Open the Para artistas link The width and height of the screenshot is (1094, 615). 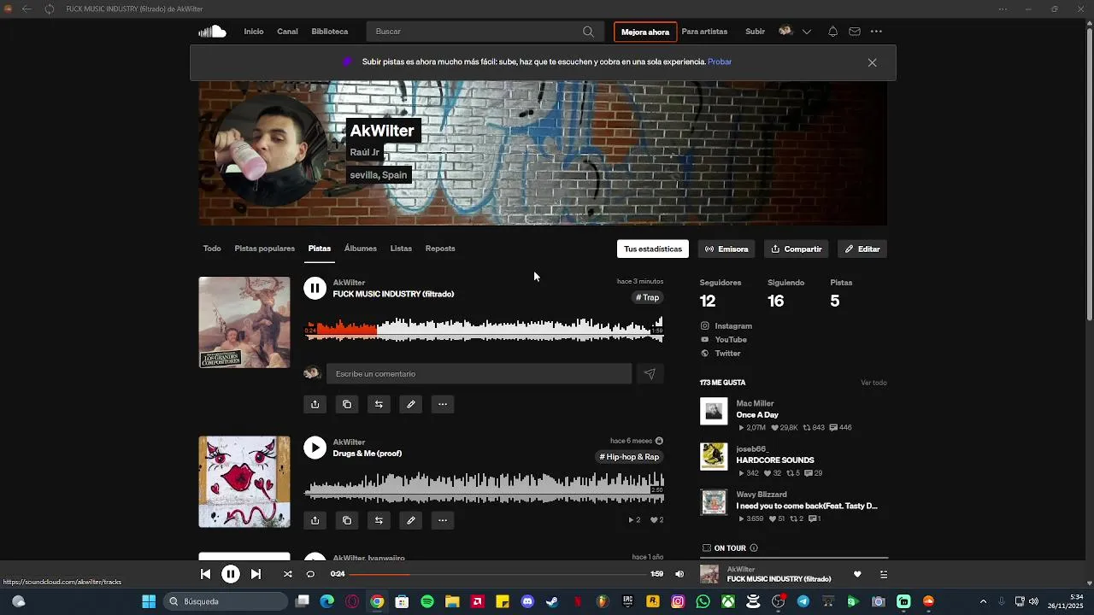[704, 32]
